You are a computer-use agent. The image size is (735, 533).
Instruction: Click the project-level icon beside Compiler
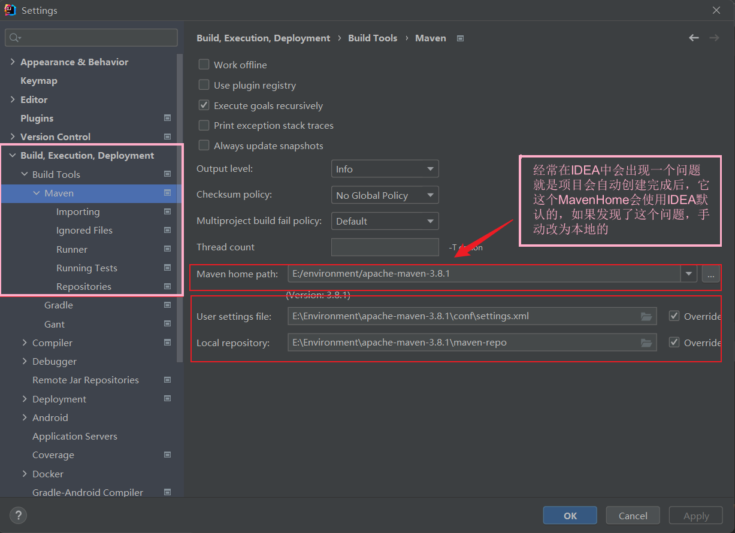coord(168,343)
